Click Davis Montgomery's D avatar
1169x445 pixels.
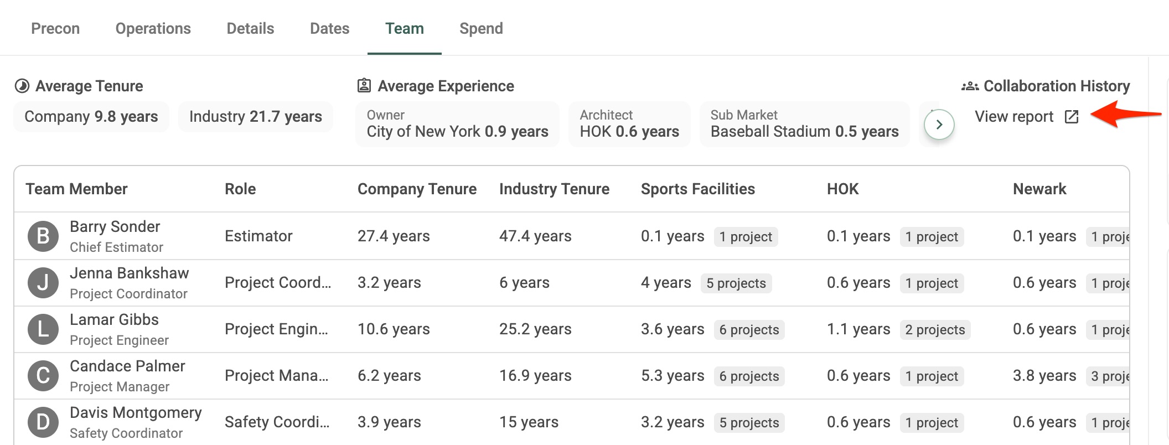[43, 422]
